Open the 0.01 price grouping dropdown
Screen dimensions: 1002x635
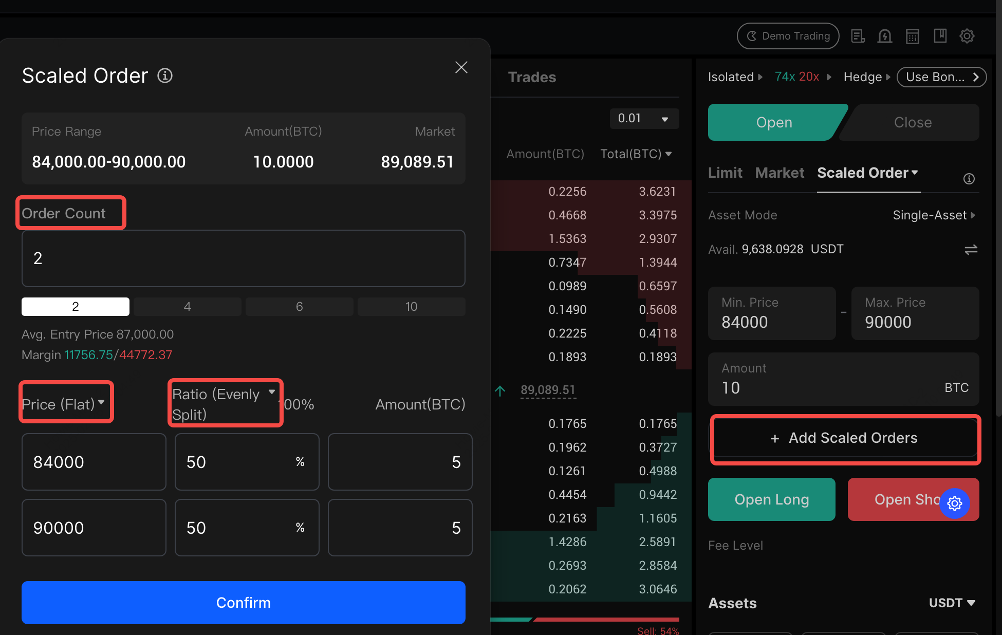click(x=644, y=118)
